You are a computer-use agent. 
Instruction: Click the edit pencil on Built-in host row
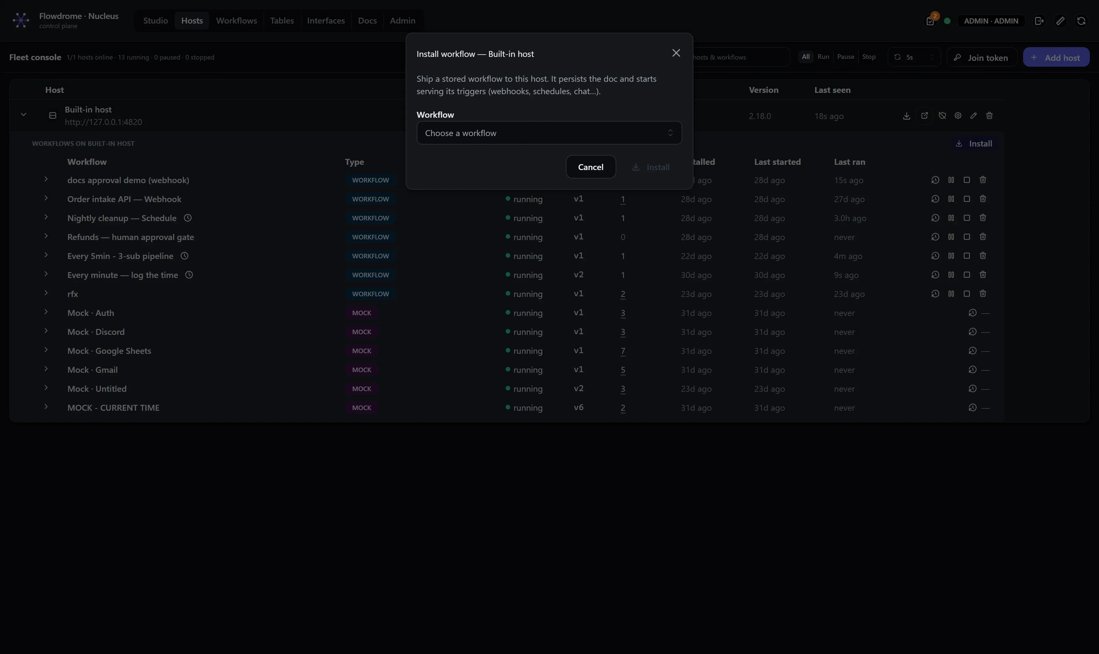click(x=973, y=115)
